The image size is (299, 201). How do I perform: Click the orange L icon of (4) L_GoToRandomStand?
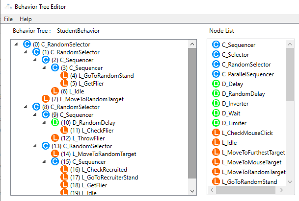coord(64,76)
